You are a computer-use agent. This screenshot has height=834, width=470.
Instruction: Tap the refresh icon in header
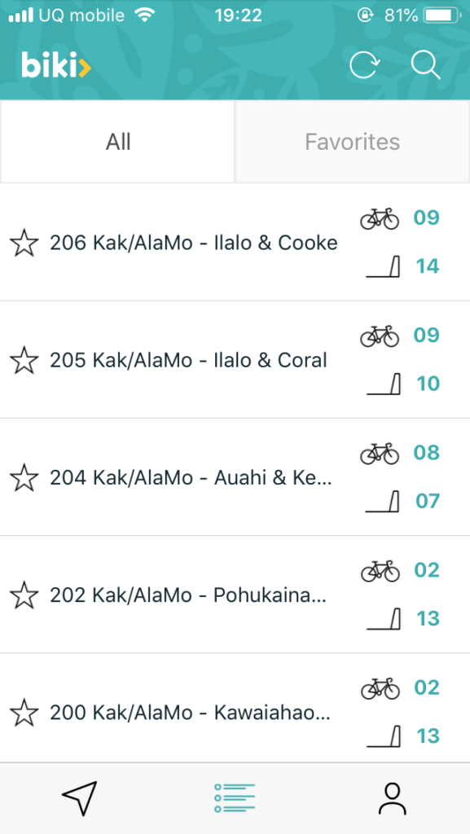click(364, 65)
